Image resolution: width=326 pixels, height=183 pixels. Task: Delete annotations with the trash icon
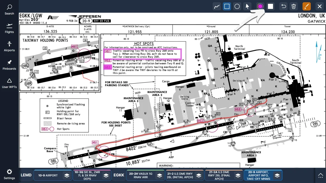[294, 6]
